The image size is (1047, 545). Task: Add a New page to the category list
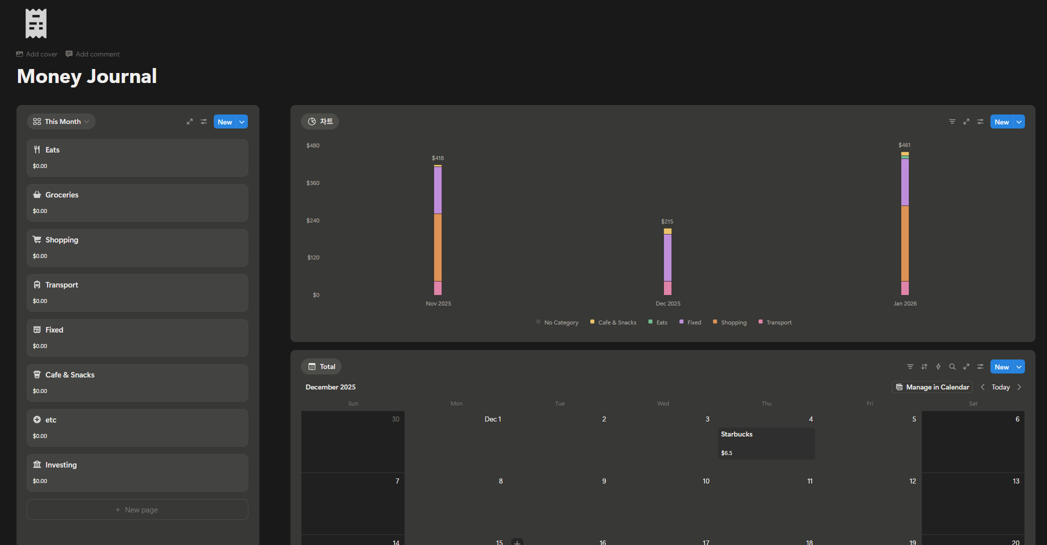point(137,509)
